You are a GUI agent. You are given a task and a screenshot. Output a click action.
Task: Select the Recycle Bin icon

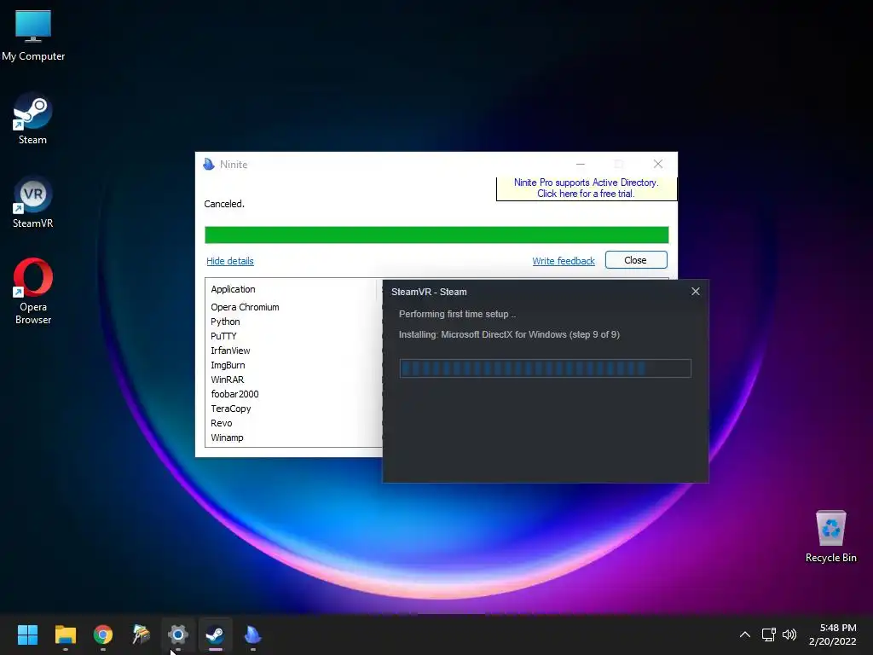point(830,536)
